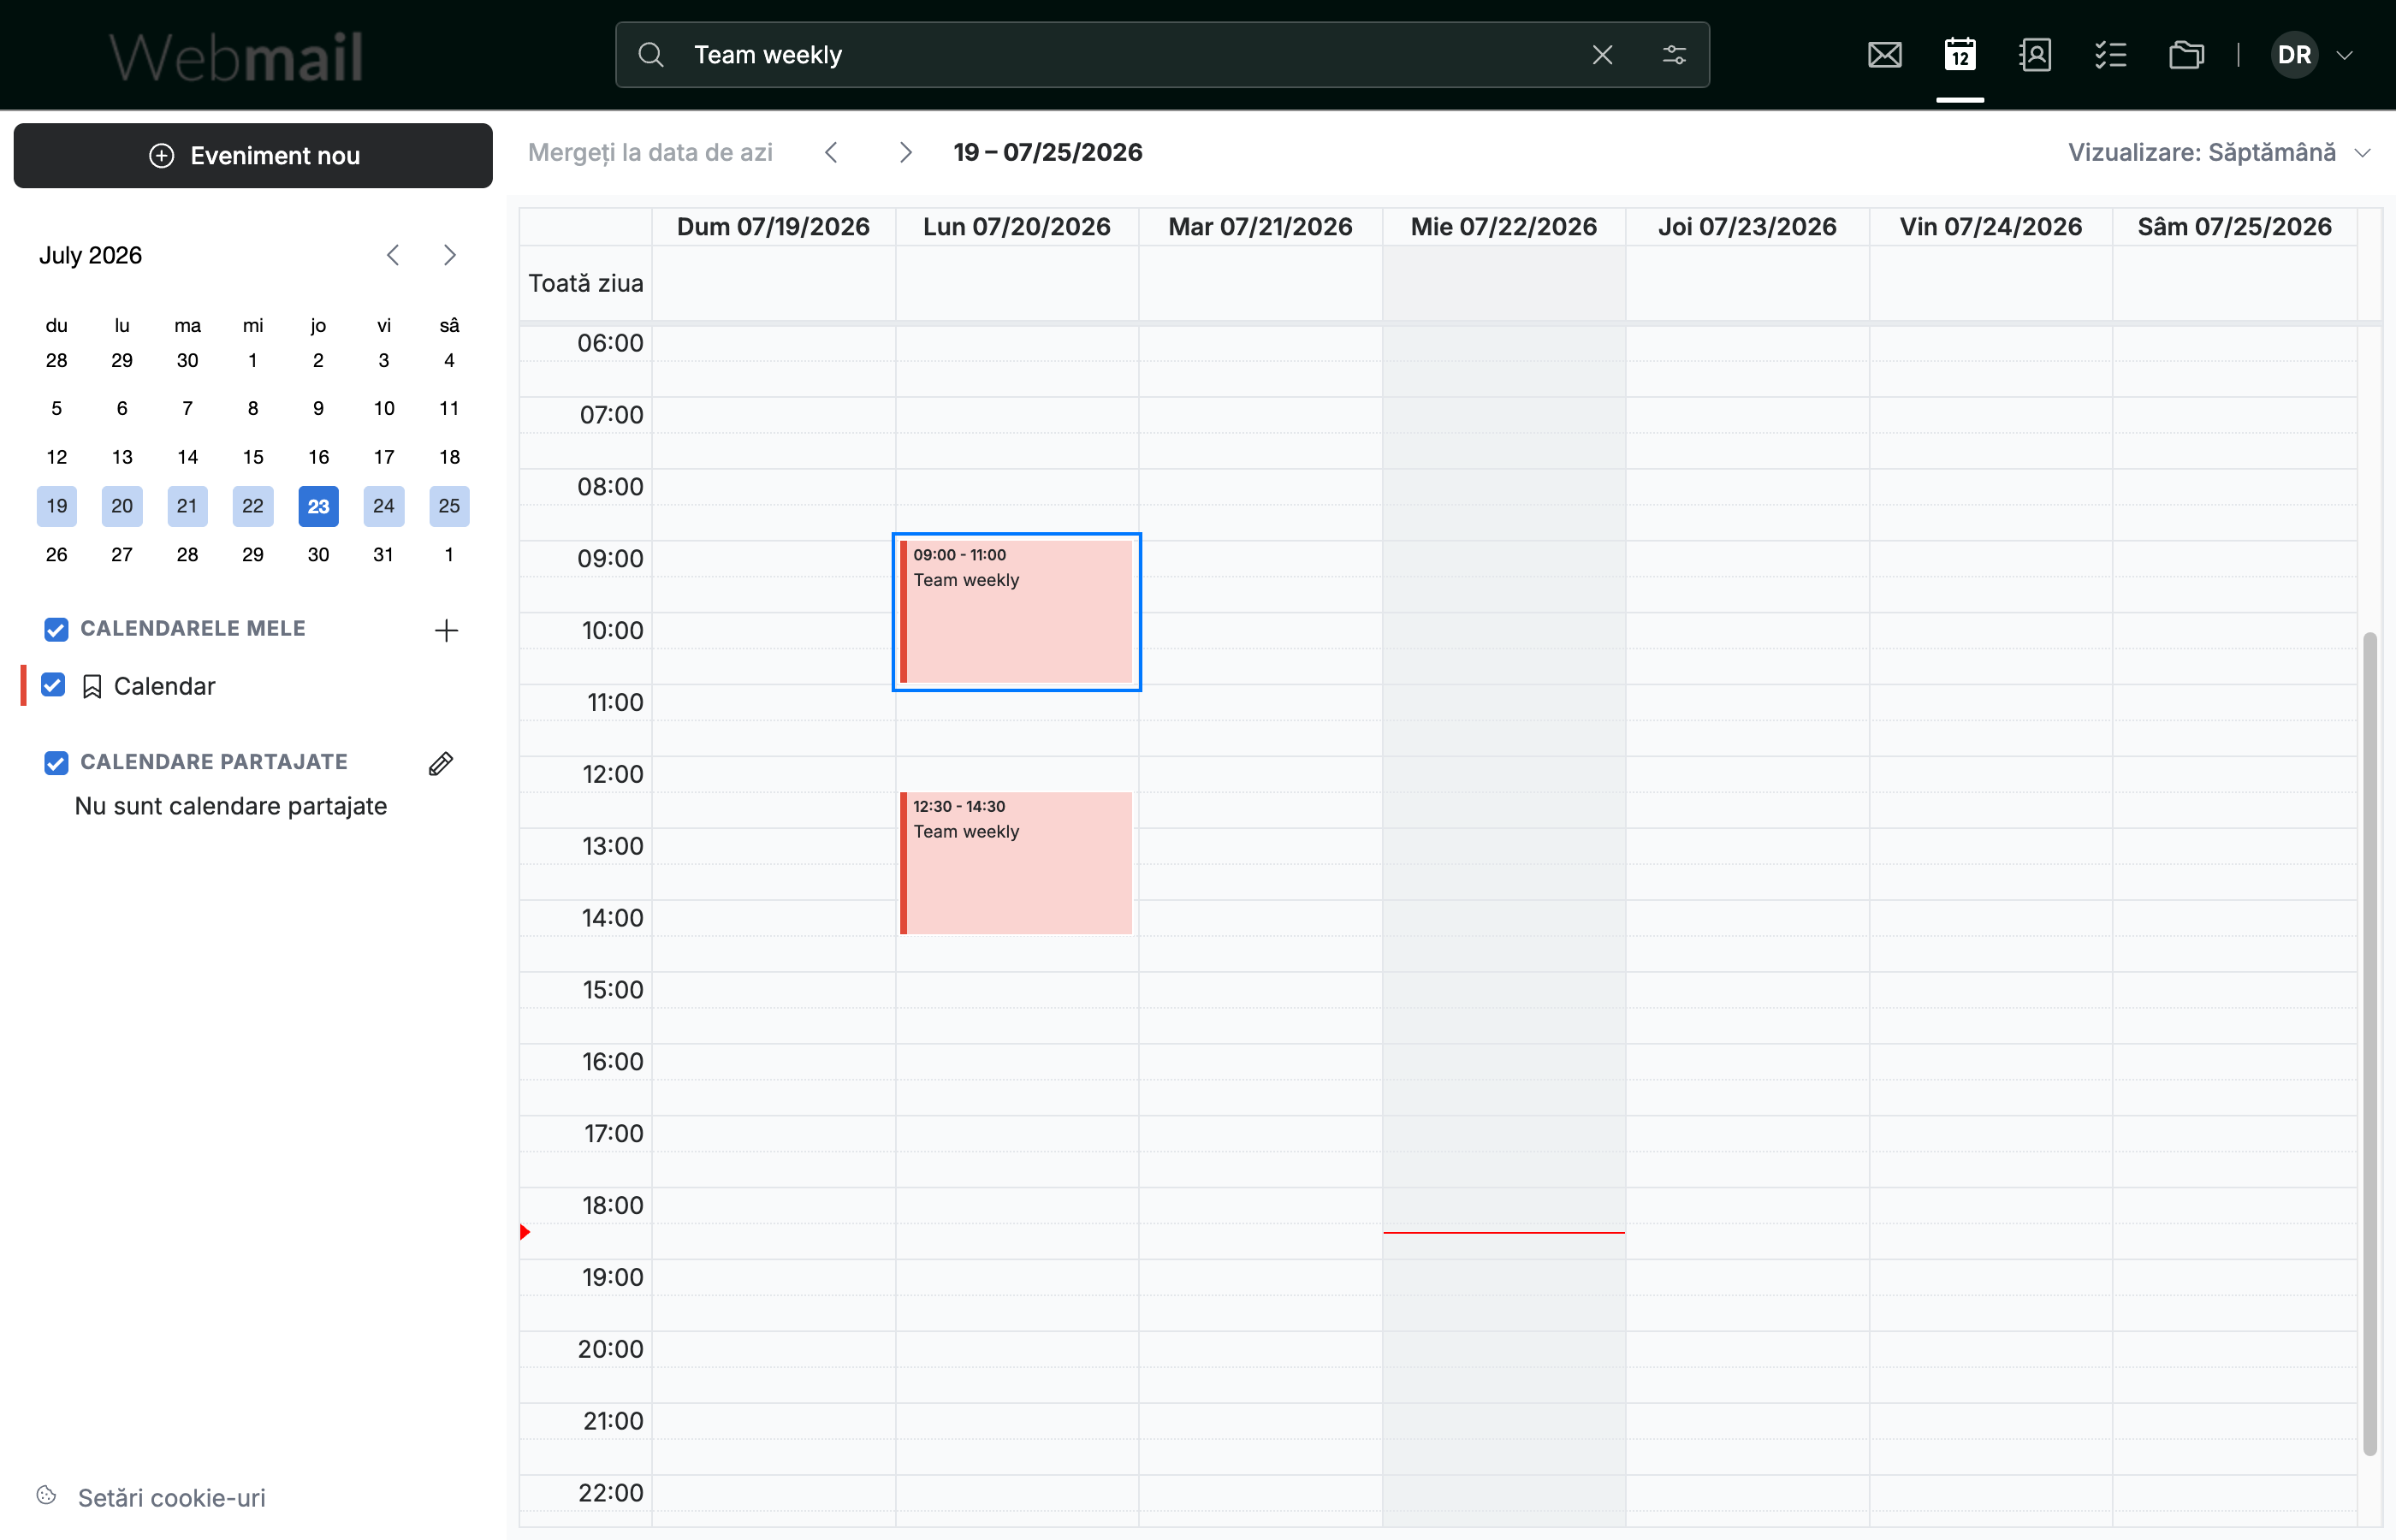The height and width of the screenshot is (1540, 2396).
Task: Click the 19 – 07/25/2026 date range
Action: coord(1047,152)
